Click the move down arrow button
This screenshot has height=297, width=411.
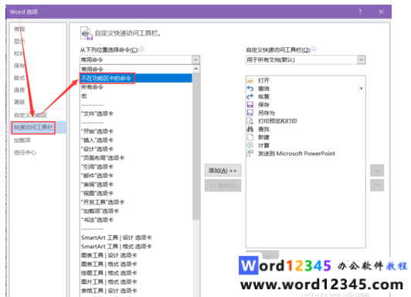pyautogui.click(x=377, y=185)
